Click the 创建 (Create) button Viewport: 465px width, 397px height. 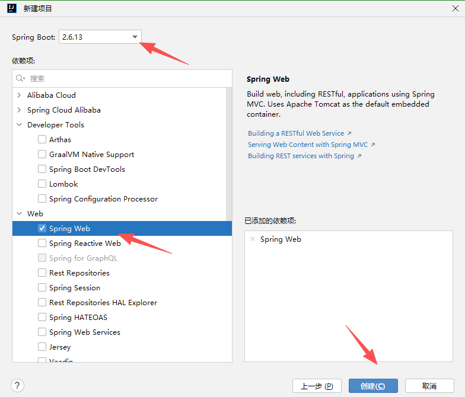coord(372,386)
